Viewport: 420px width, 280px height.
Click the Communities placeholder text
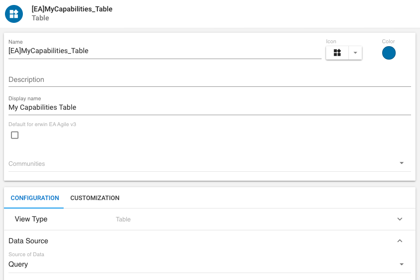(x=27, y=164)
